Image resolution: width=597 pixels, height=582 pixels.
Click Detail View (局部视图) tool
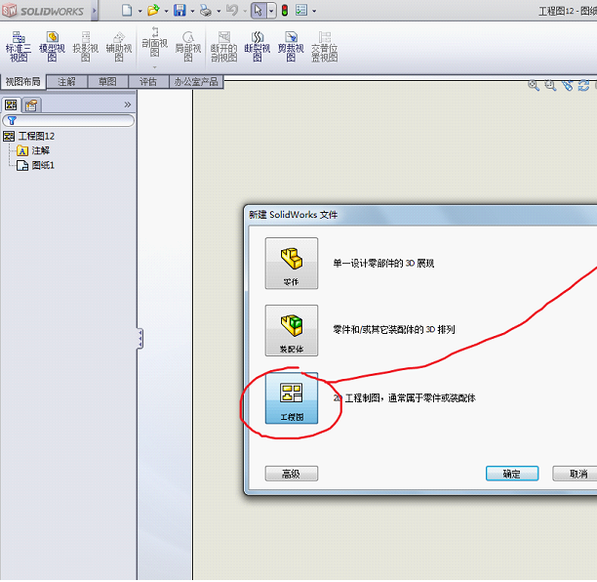pos(188,47)
